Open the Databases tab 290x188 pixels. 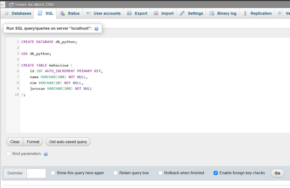[x=18, y=13]
